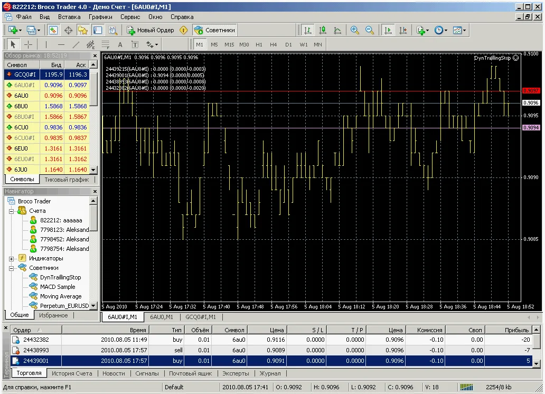Select the Trendline drawing tool
This screenshot has width=545, height=394.
click(x=76, y=44)
